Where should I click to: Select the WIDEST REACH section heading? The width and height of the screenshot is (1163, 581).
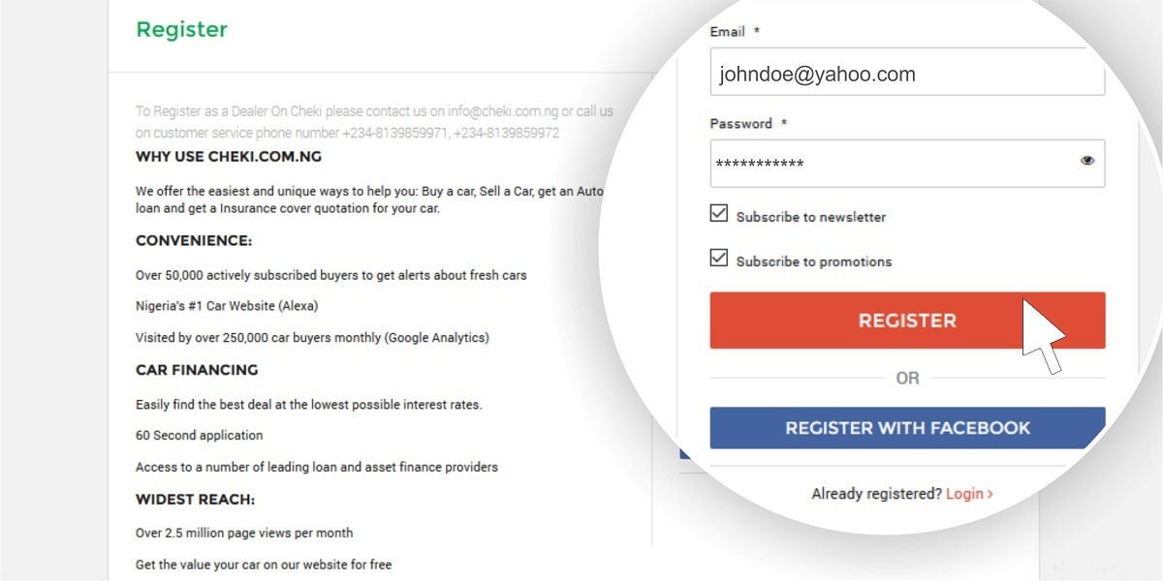[x=195, y=500]
